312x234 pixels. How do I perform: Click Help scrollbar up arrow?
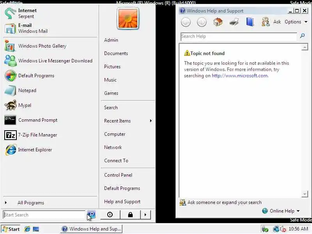(305, 47)
